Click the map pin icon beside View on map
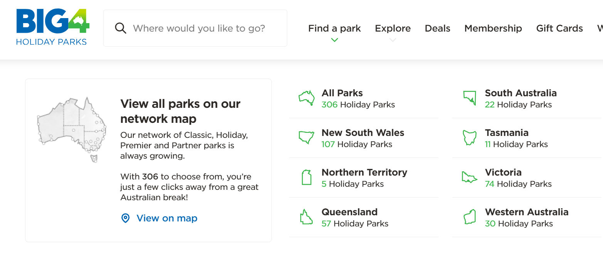 coord(125,218)
